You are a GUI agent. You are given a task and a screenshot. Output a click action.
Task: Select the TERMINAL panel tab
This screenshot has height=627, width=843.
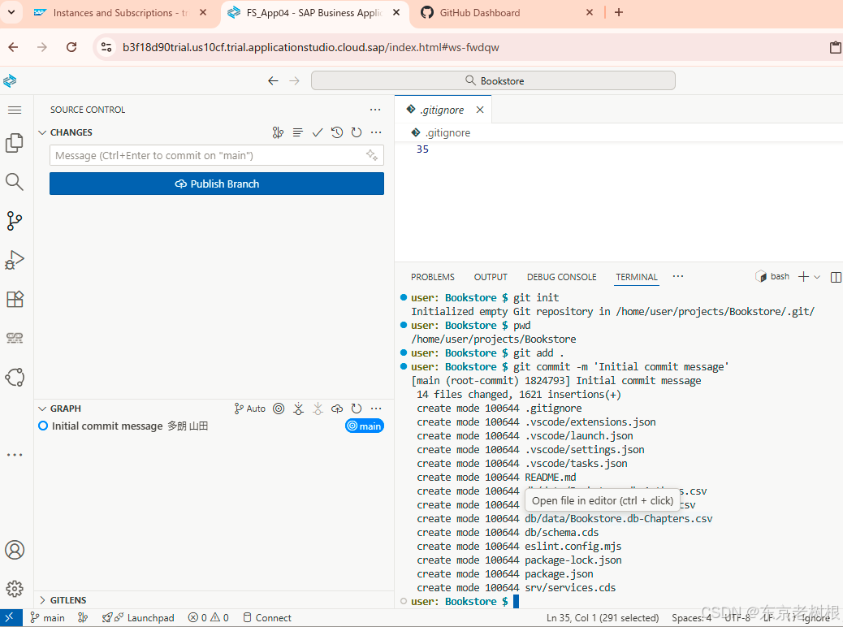tap(637, 277)
